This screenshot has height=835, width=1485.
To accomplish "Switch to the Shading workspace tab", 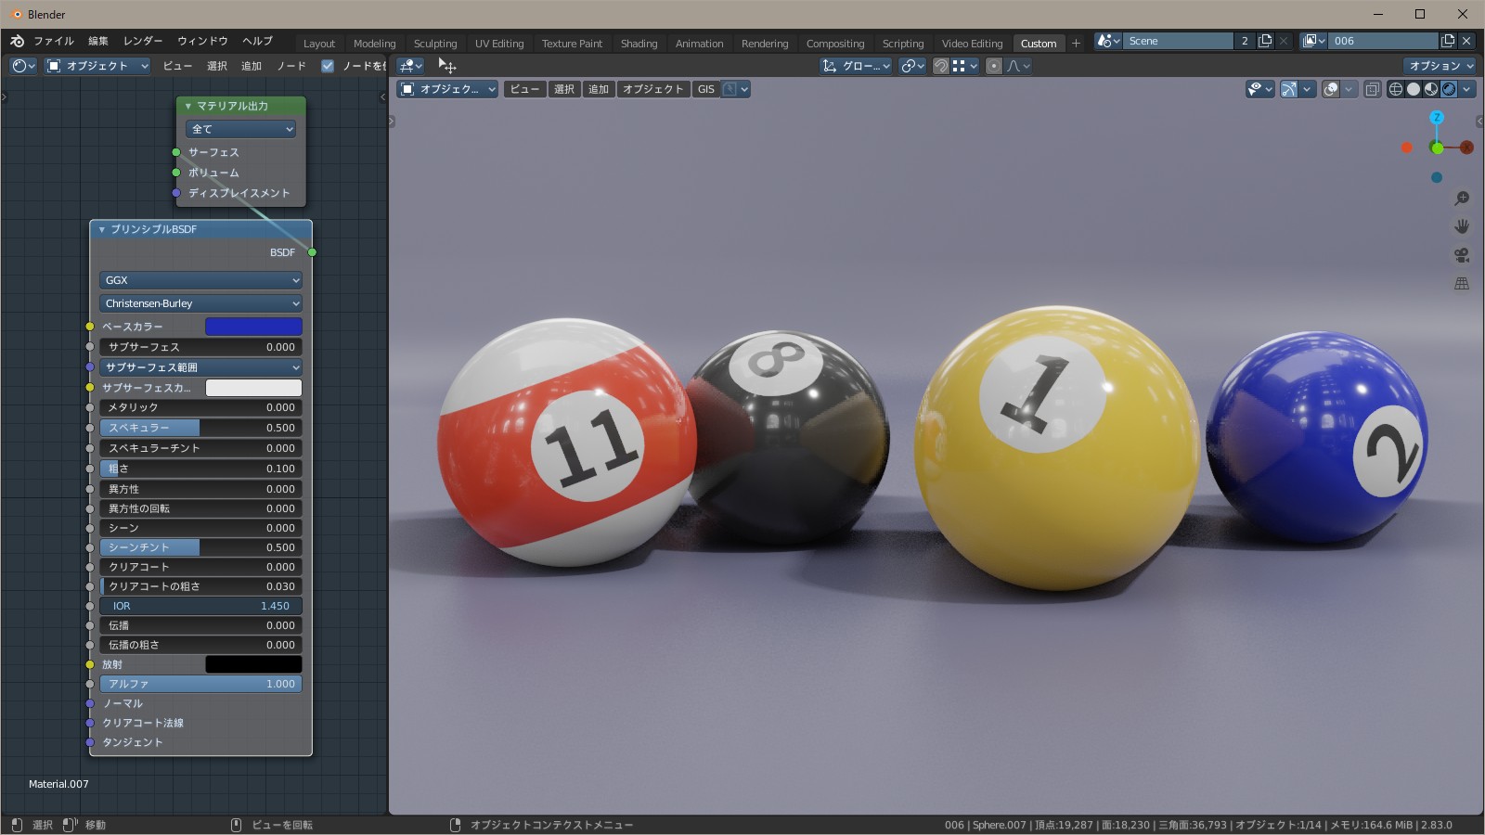I will coord(639,44).
